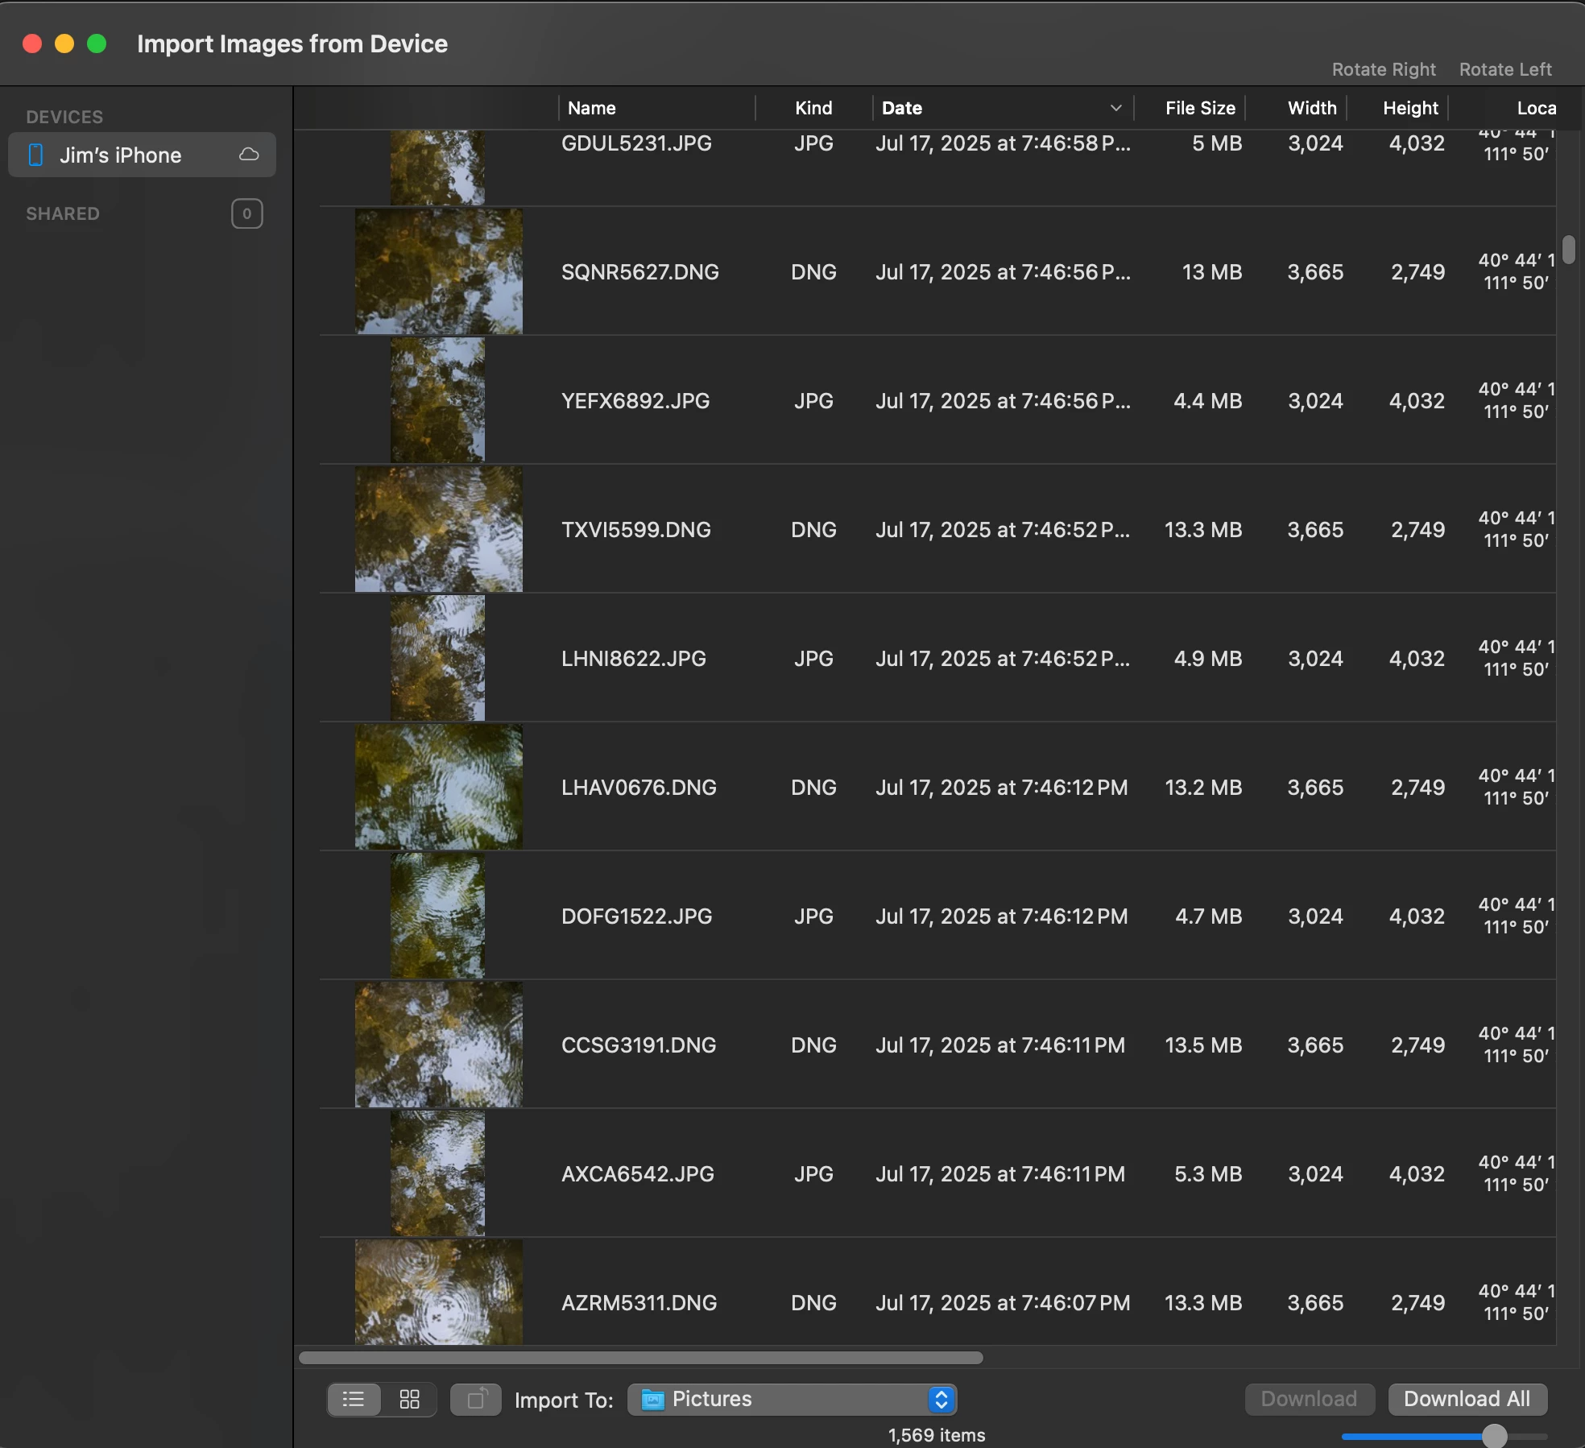The image size is (1585, 1448).
Task: Click the iPhone device icon in sidebar
Action: 35,155
